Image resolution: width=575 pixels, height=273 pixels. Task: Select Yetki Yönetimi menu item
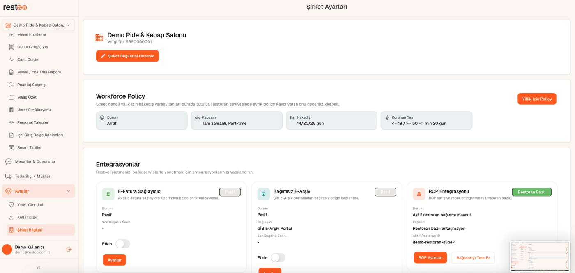pyautogui.click(x=30, y=205)
